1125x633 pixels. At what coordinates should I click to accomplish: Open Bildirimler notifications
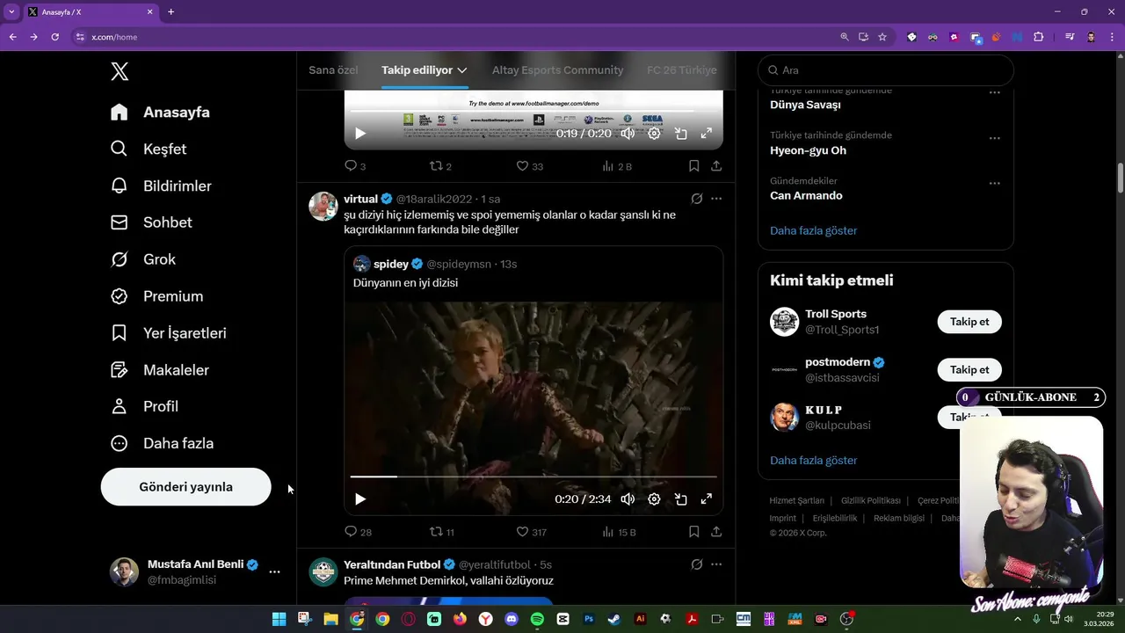(x=161, y=186)
